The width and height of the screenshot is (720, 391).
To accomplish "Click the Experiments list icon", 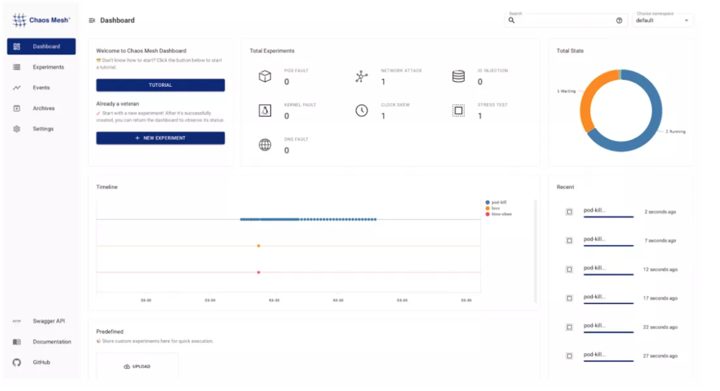I will tap(17, 67).
